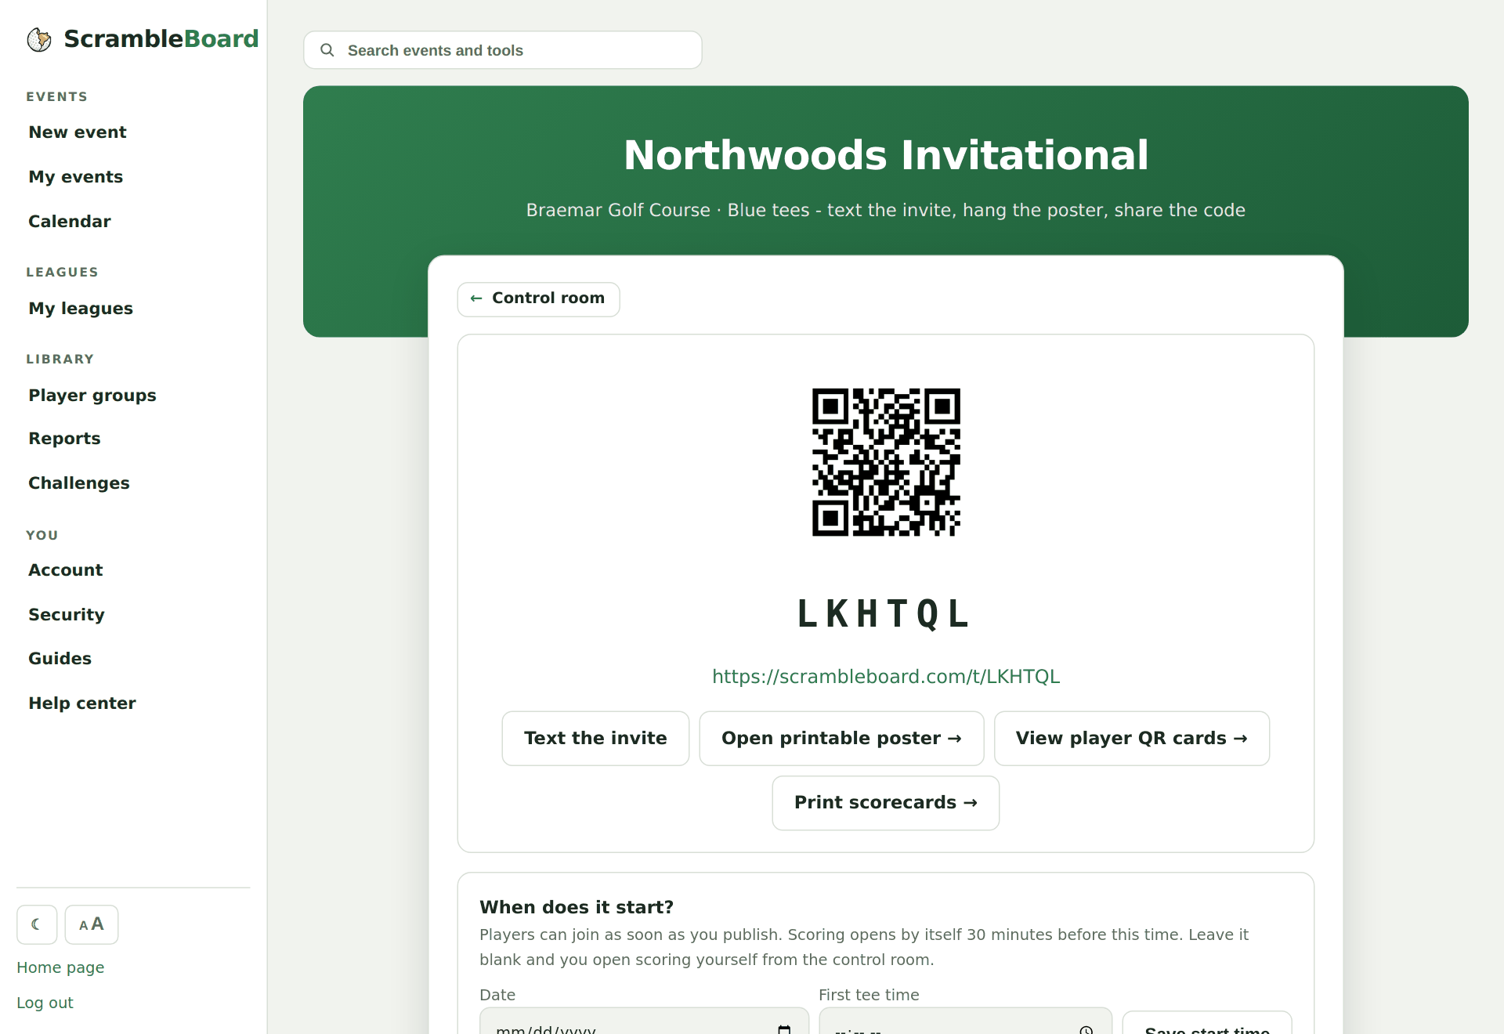The height and width of the screenshot is (1034, 1504).
Task: Open the scrambleboard.com/t/LKHTQL link
Action: [886, 677]
